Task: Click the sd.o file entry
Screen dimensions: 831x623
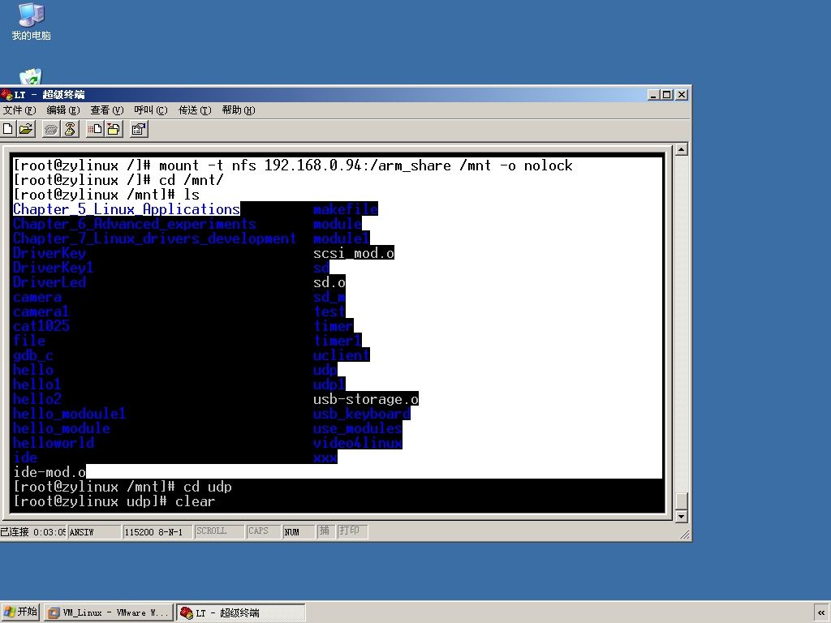Action: (x=329, y=282)
